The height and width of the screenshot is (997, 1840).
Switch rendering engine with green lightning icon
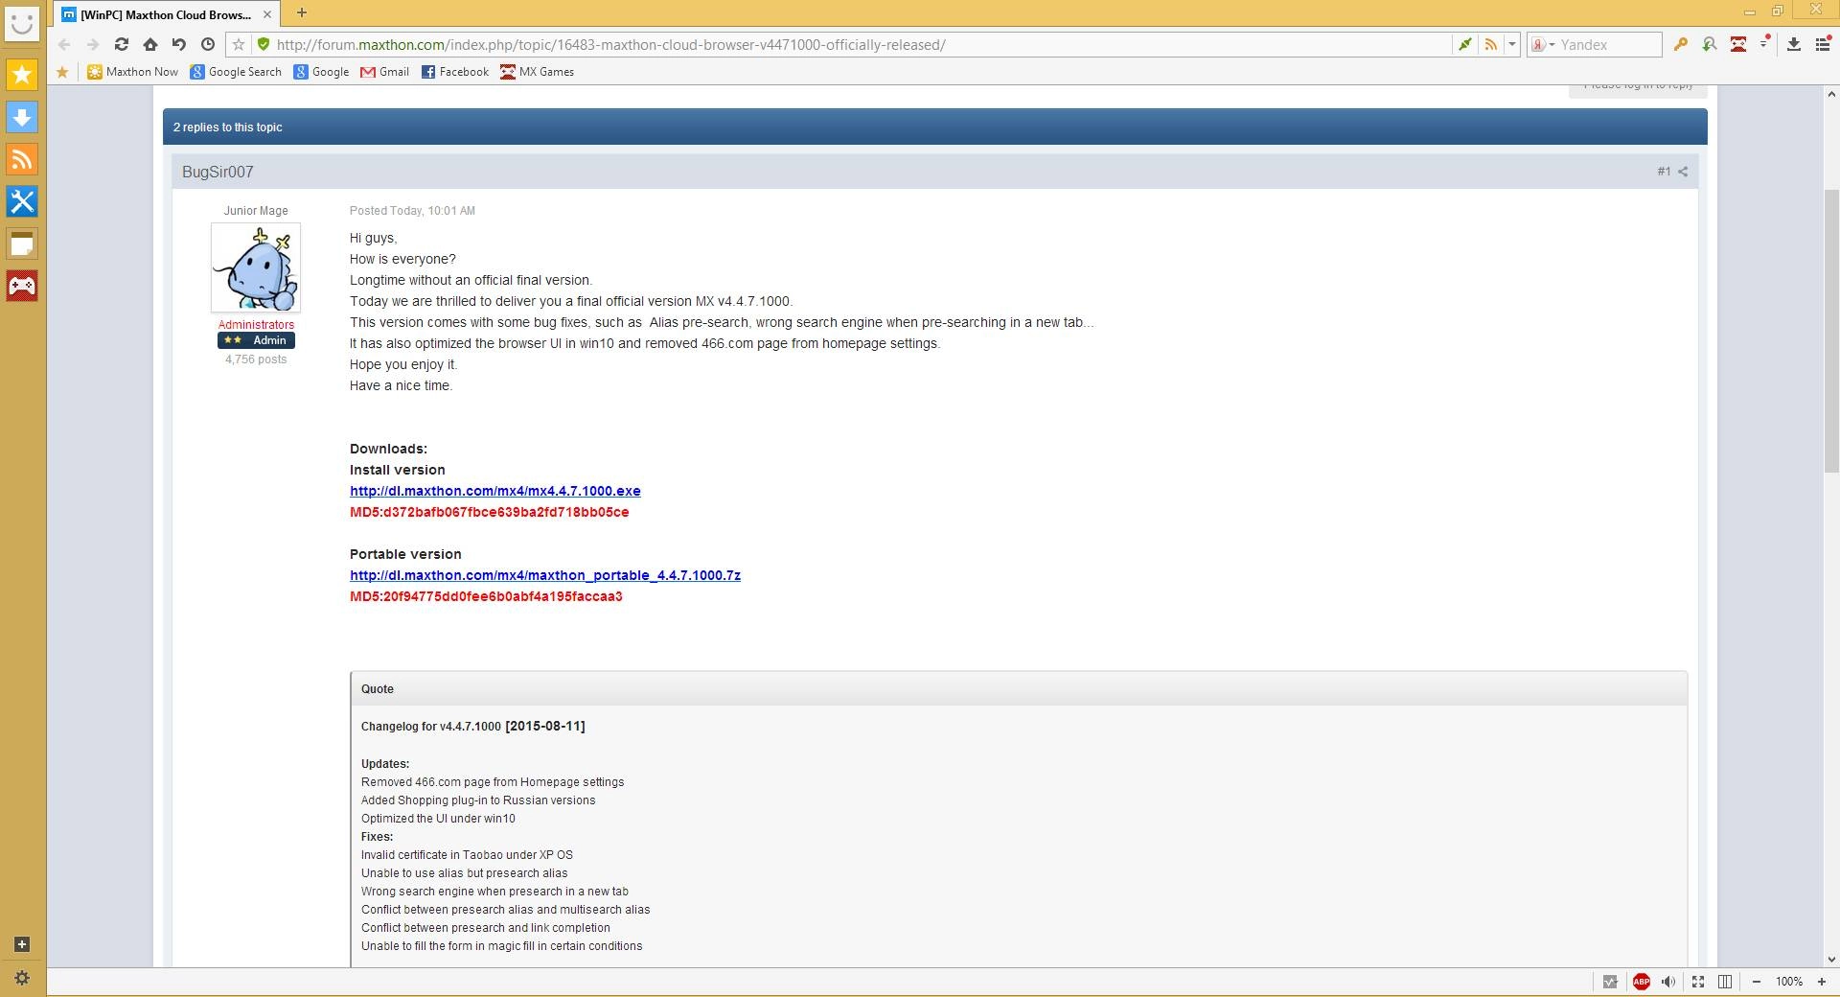[x=1465, y=44]
